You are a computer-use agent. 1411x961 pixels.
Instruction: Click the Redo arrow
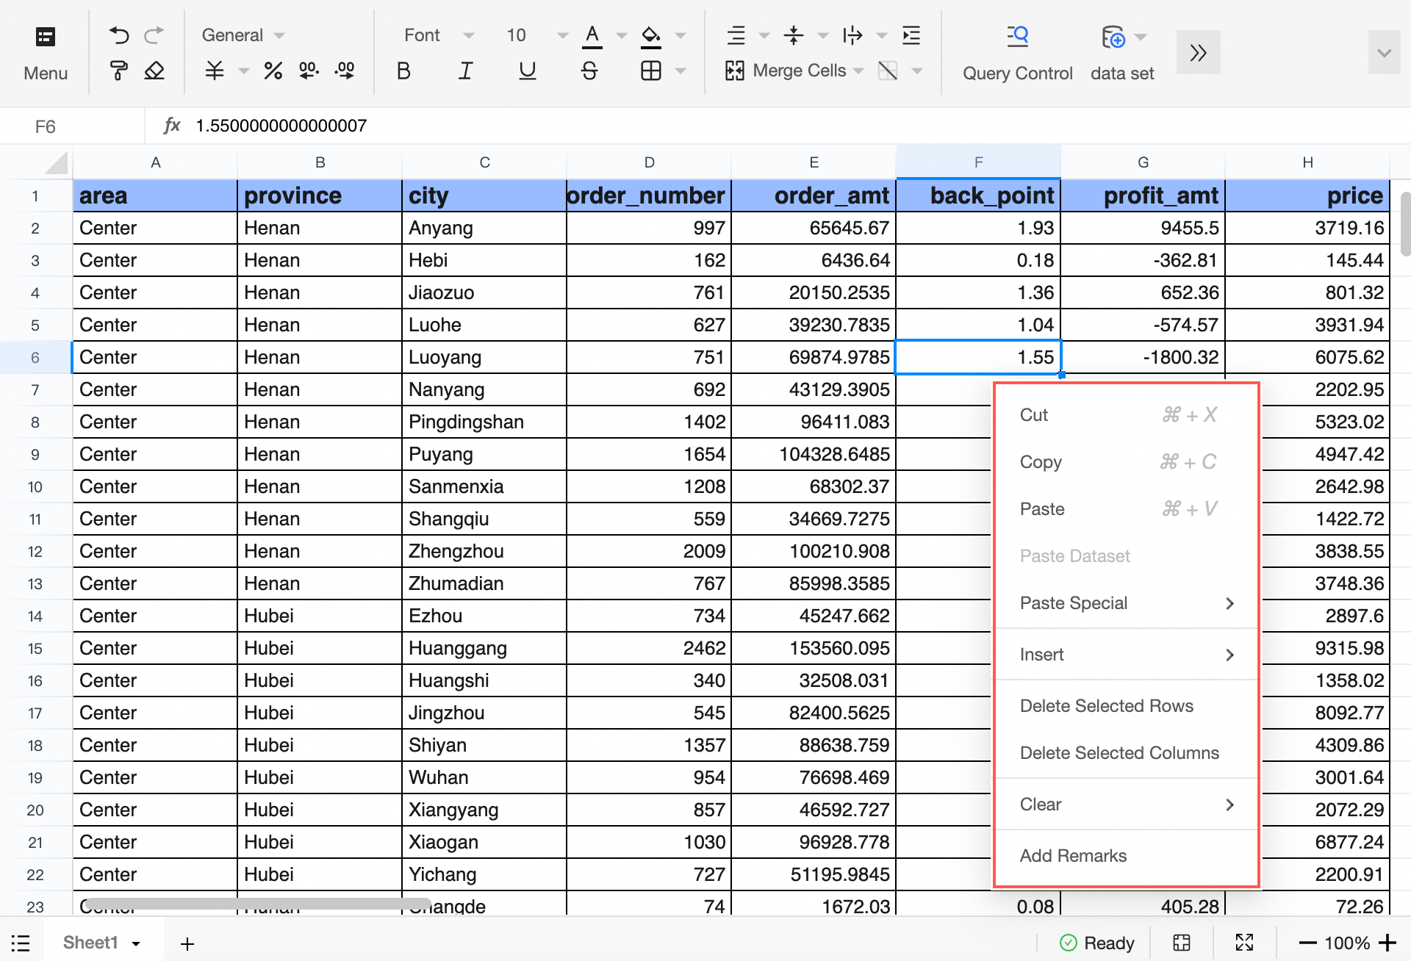click(154, 35)
